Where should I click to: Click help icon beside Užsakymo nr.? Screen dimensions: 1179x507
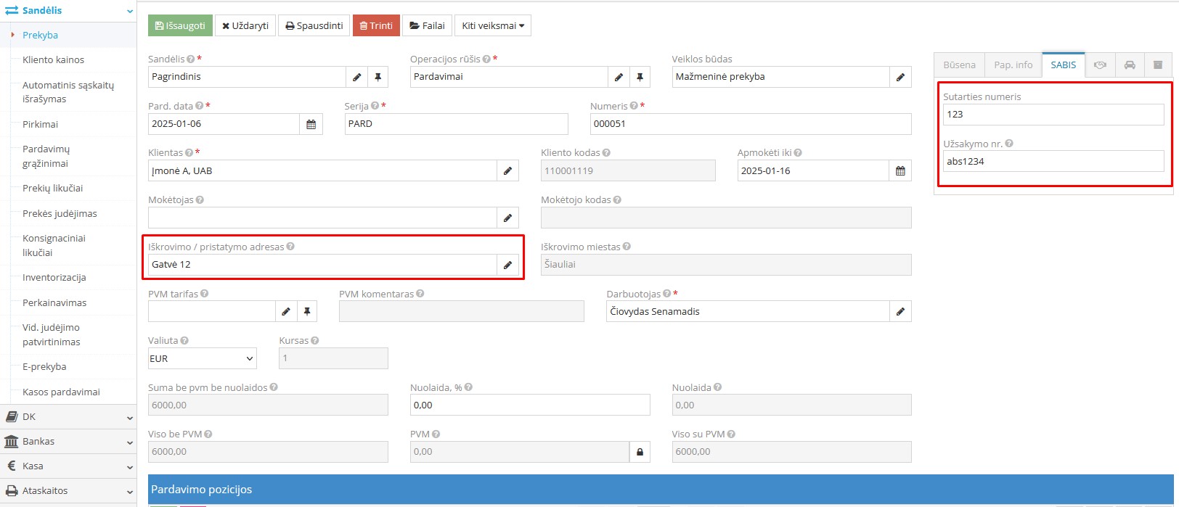coord(1009,144)
